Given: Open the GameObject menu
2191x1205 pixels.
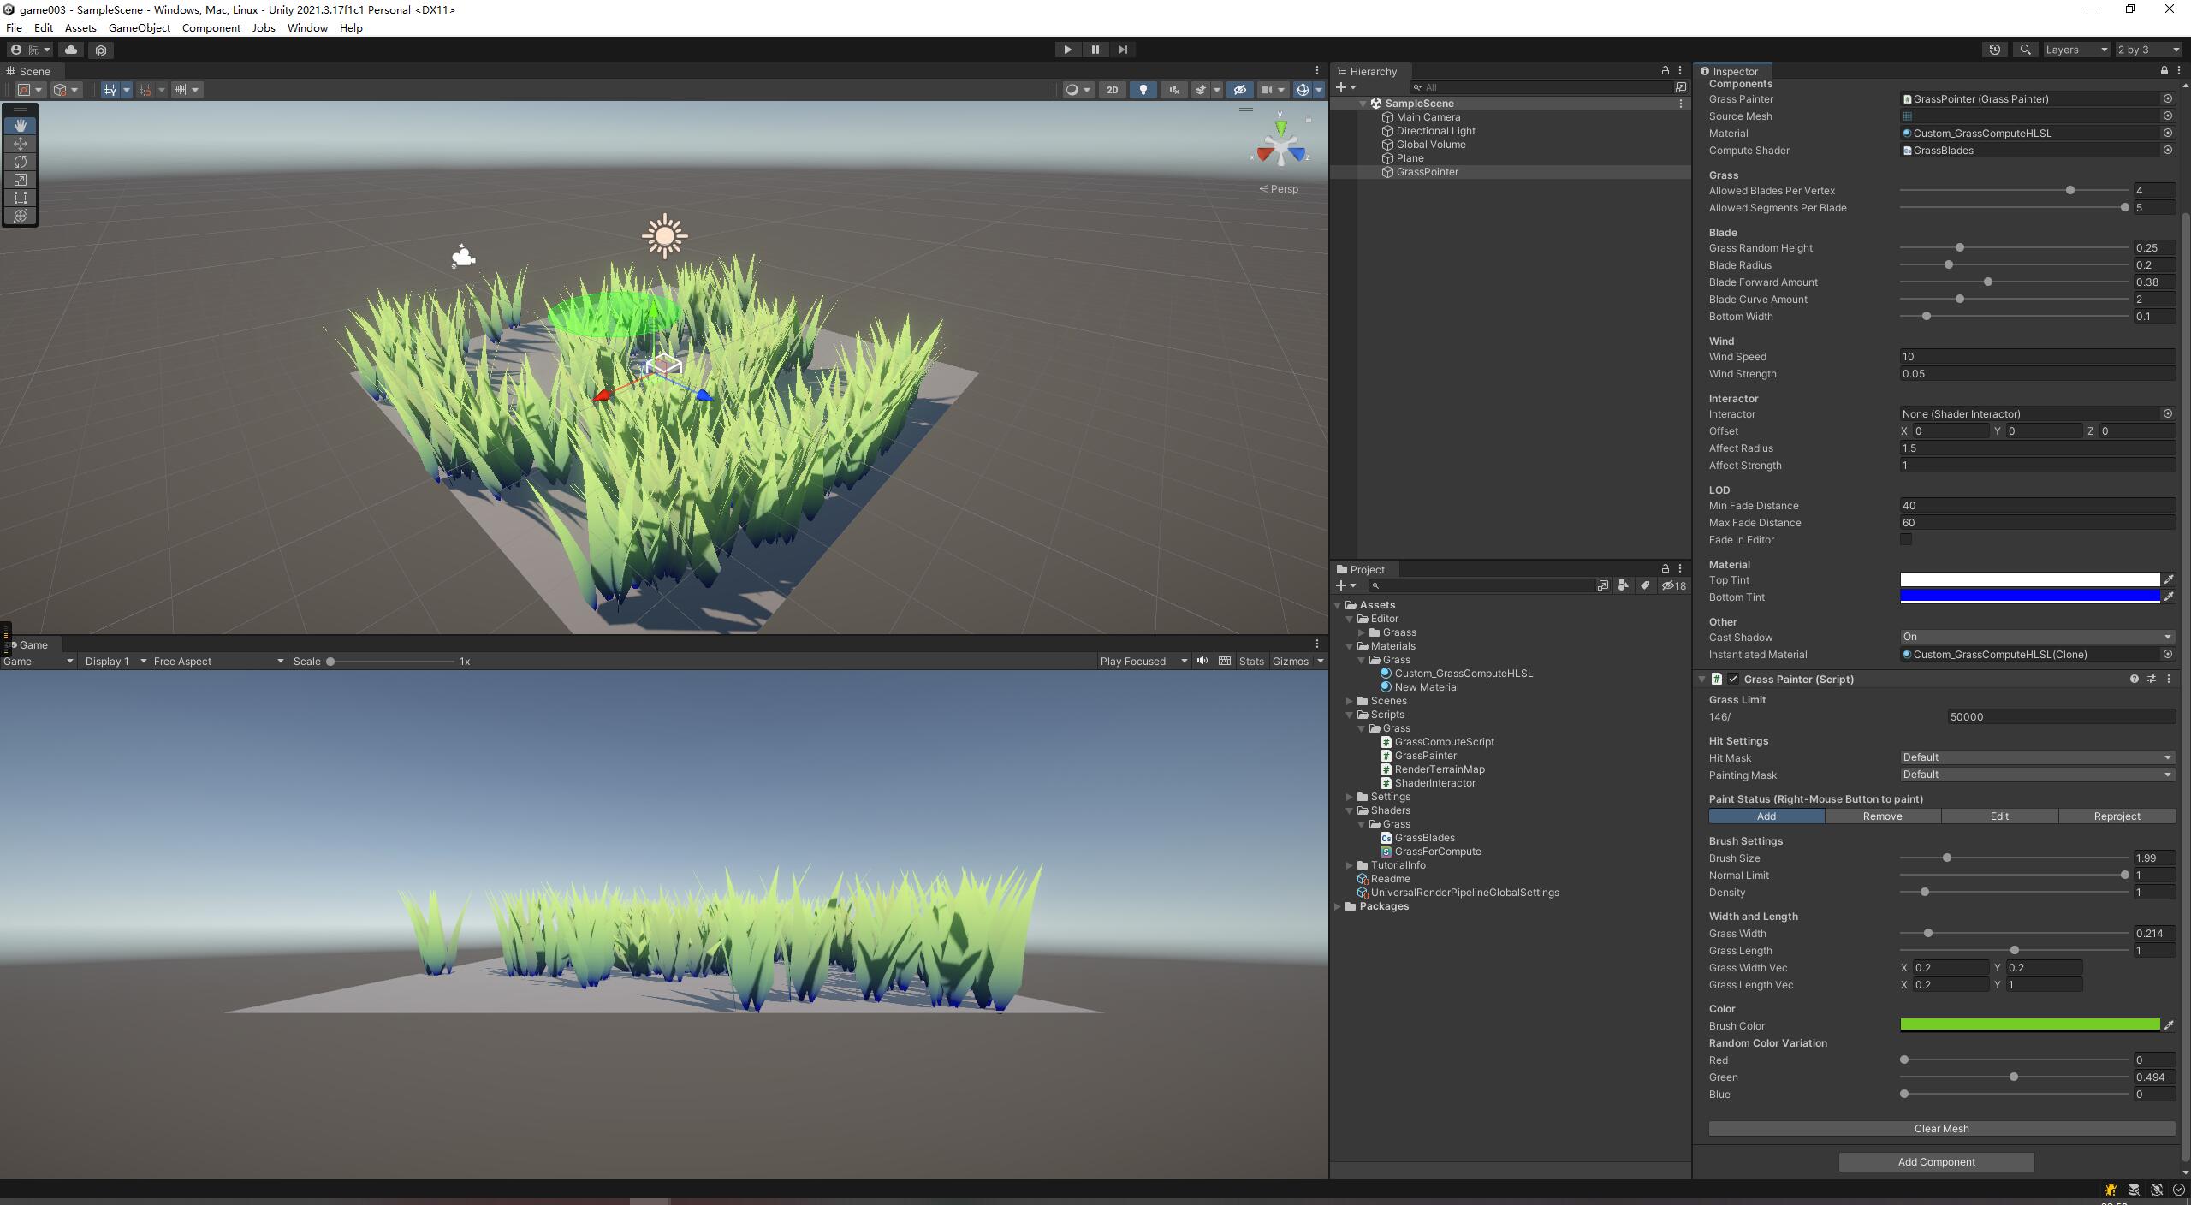Looking at the screenshot, I should pyautogui.click(x=139, y=27).
